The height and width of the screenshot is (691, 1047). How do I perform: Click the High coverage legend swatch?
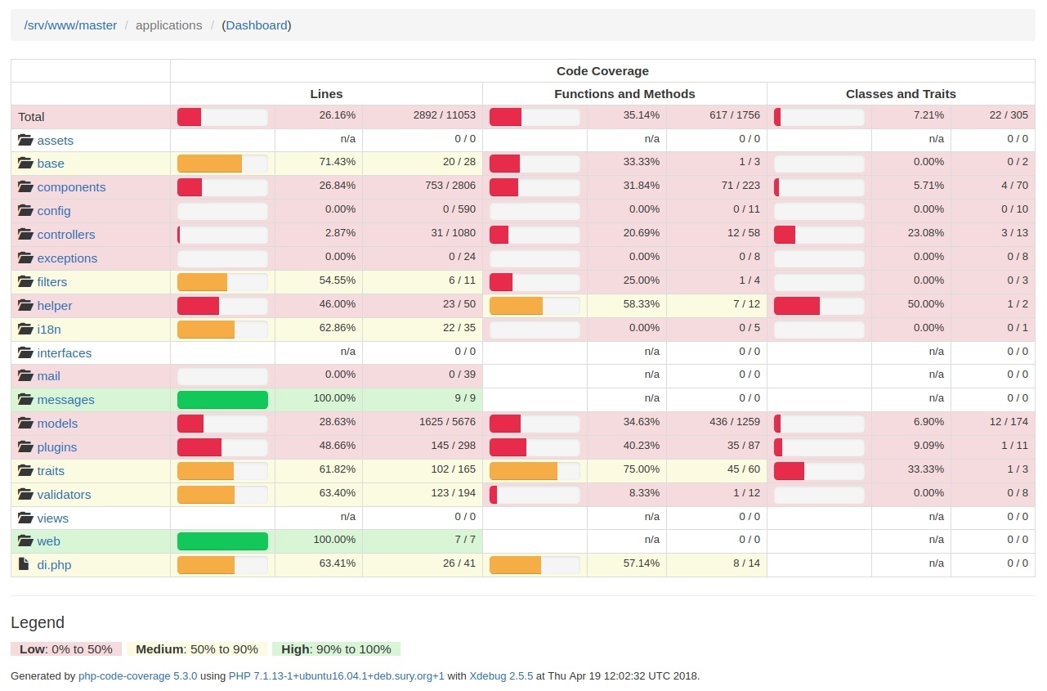(336, 649)
